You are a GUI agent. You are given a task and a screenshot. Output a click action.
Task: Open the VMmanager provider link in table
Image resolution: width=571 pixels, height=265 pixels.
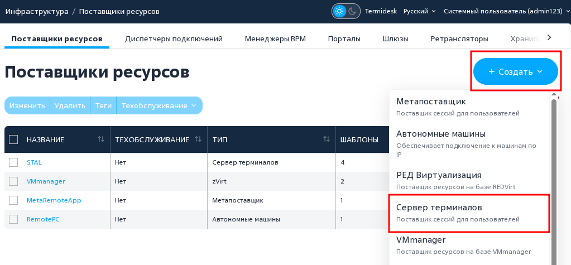tap(46, 181)
